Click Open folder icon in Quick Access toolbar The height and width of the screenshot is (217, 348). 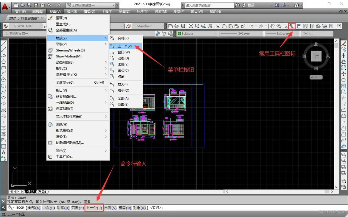coord(23,5)
